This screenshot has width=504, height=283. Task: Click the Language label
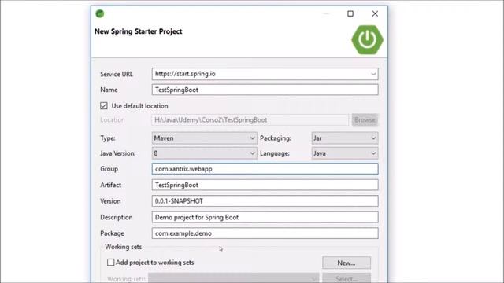point(275,153)
